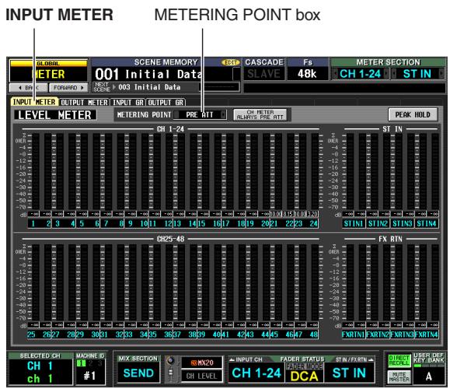Select MACHINE ID 2 indicator
Screen dimensions: 450x389
point(91,363)
